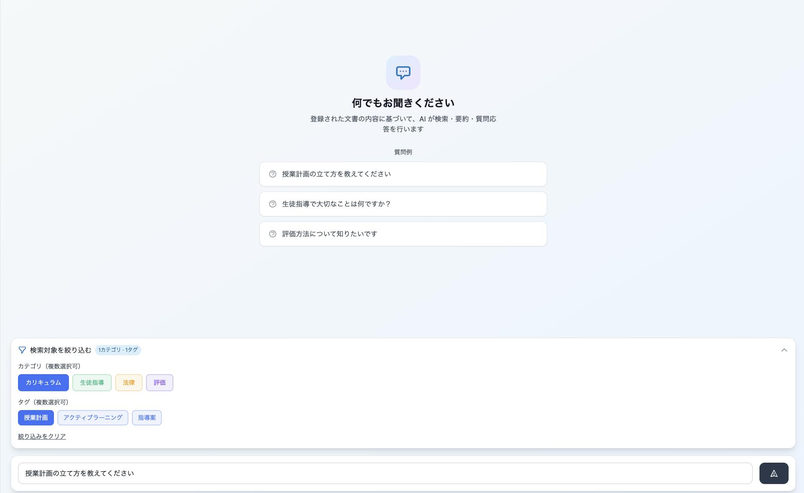
Task: Toggle the 指導案 tag chip
Action: coord(147,418)
